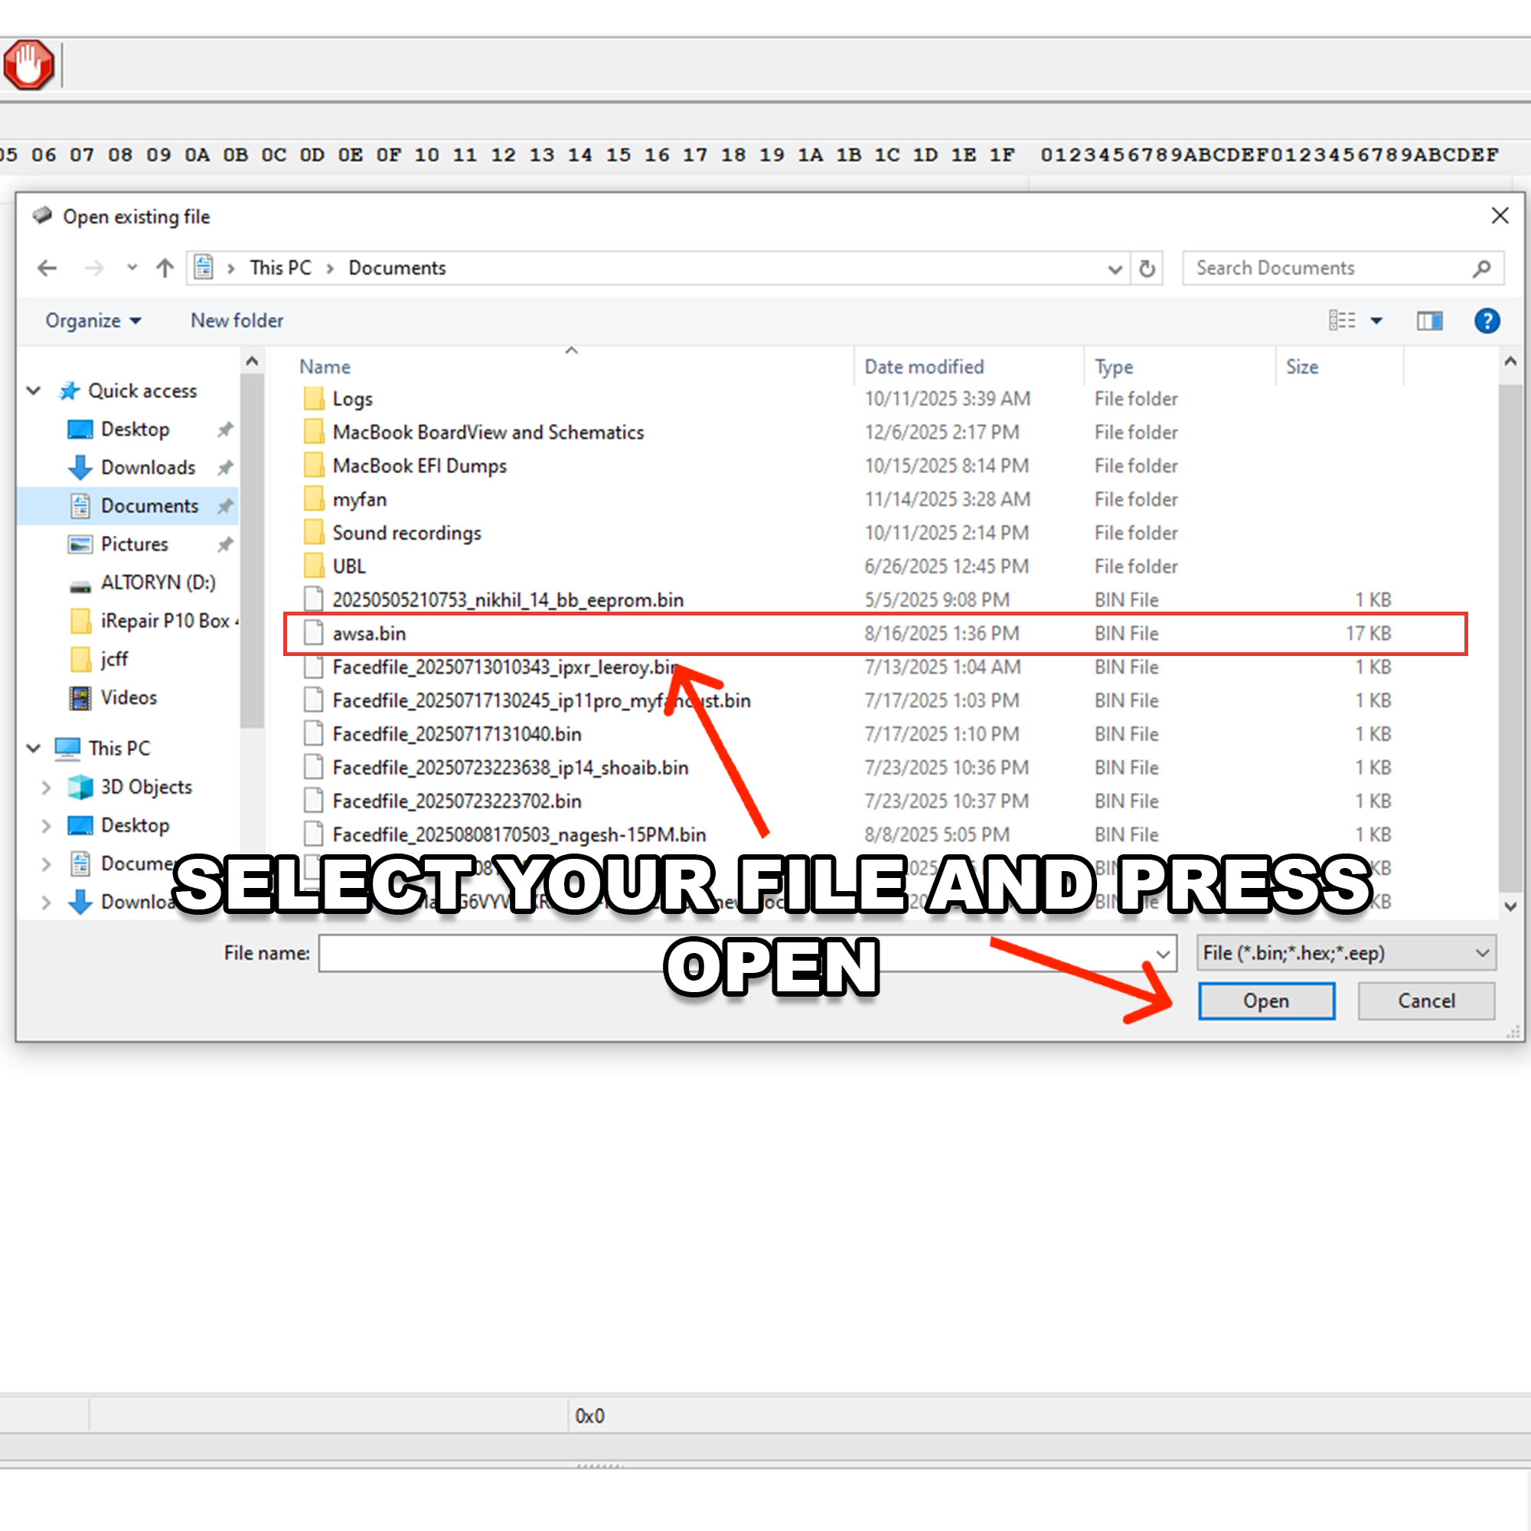Expand the address bar history dropdown
Screen dimensions: 1531x1531
1114,269
